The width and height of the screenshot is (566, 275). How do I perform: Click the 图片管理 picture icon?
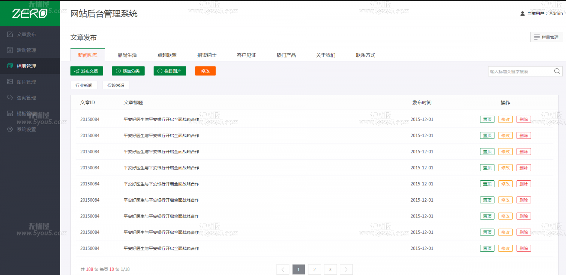point(10,82)
